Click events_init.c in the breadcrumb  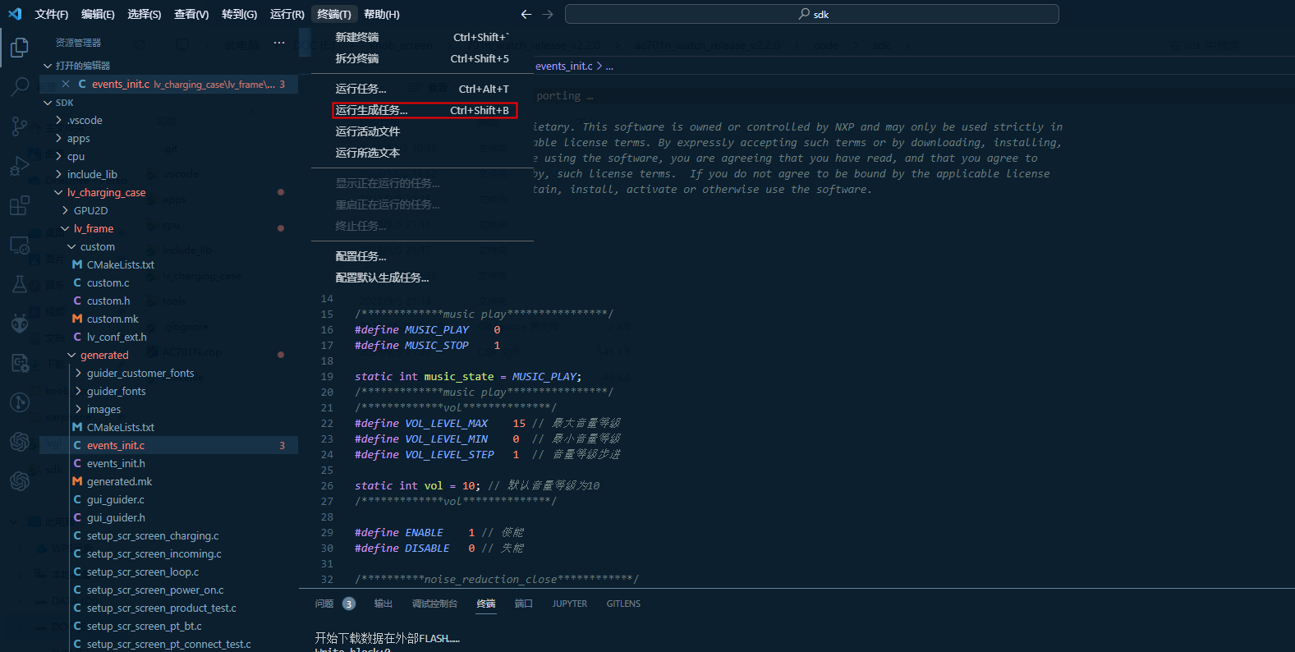point(564,67)
